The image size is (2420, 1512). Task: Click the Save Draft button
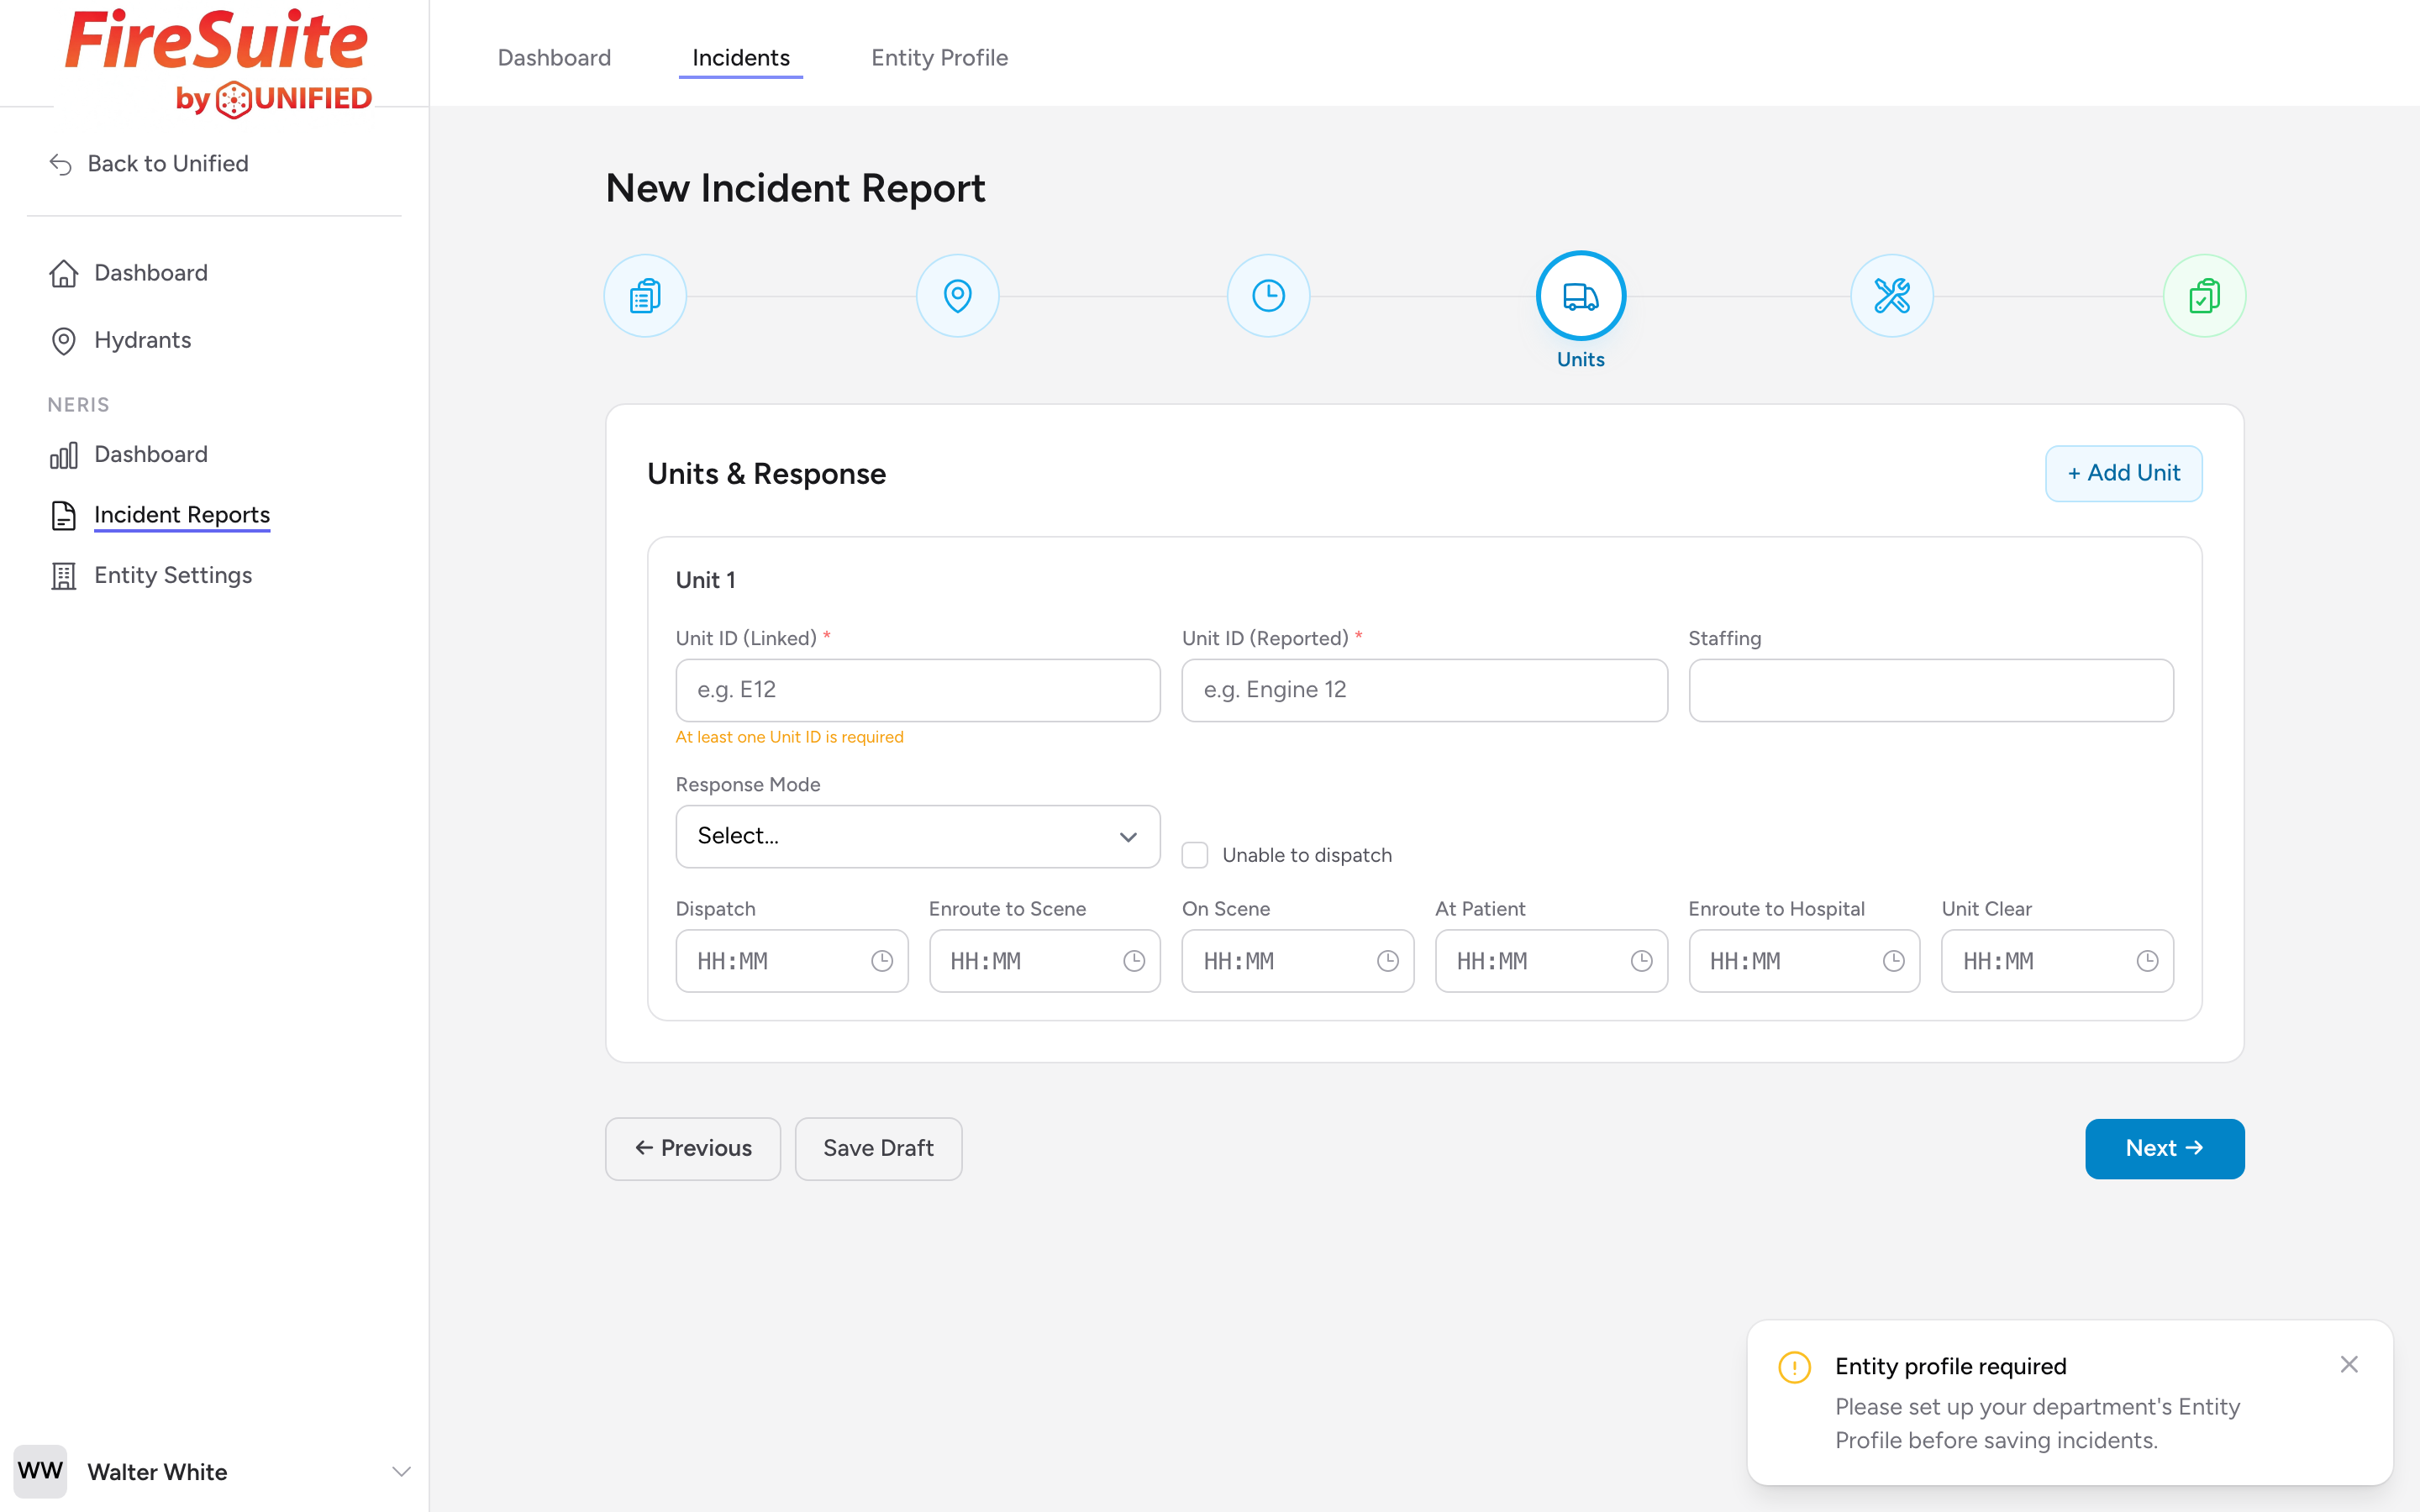pyautogui.click(x=878, y=1148)
